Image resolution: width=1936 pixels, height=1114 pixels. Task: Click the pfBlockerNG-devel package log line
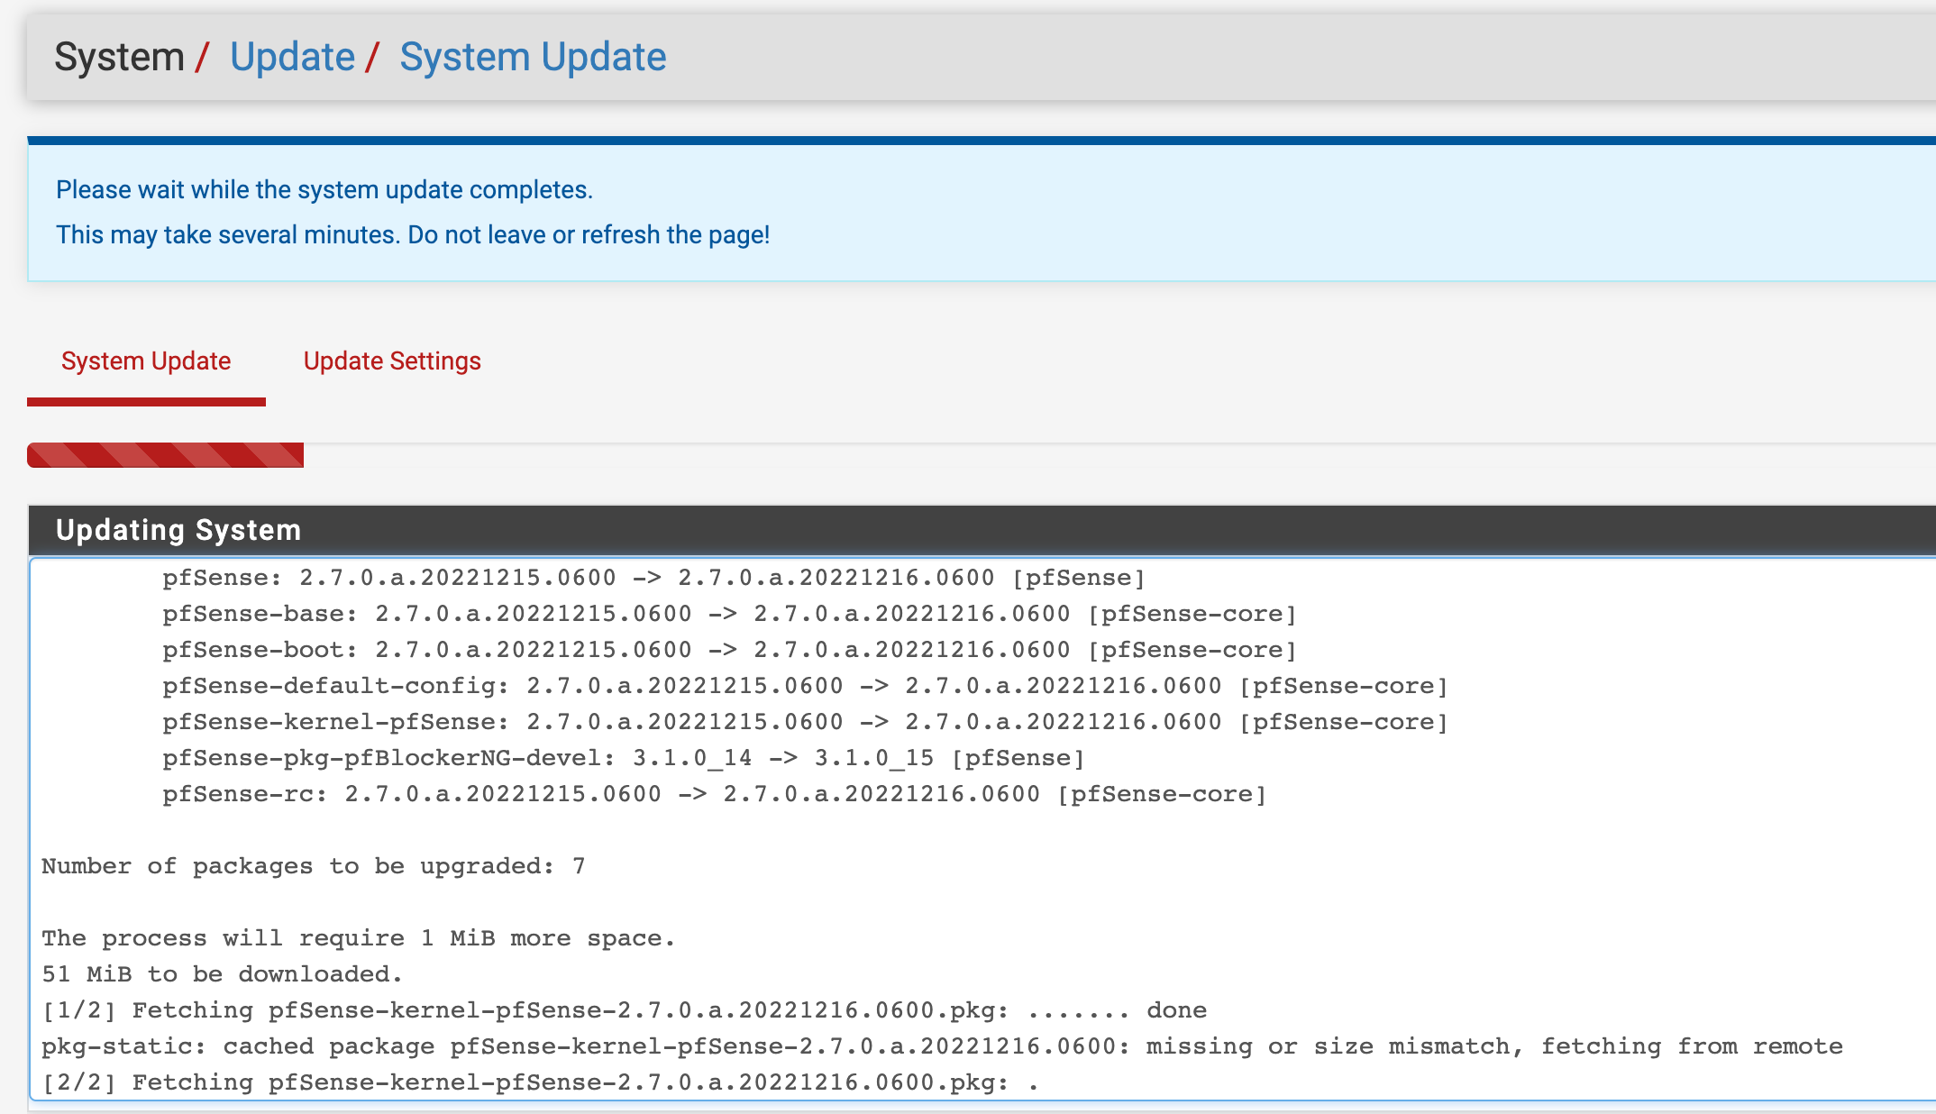click(622, 758)
